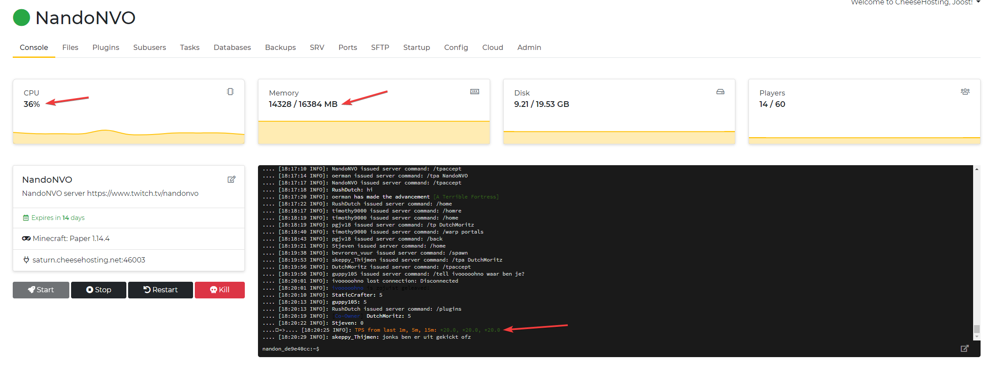This screenshot has width=999, height=365.
Task: Click the console vertical scrollbar
Action: pyautogui.click(x=977, y=329)
